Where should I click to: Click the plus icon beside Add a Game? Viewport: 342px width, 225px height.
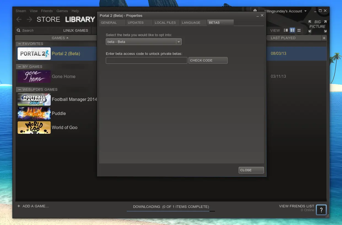[x=19, y=206]
